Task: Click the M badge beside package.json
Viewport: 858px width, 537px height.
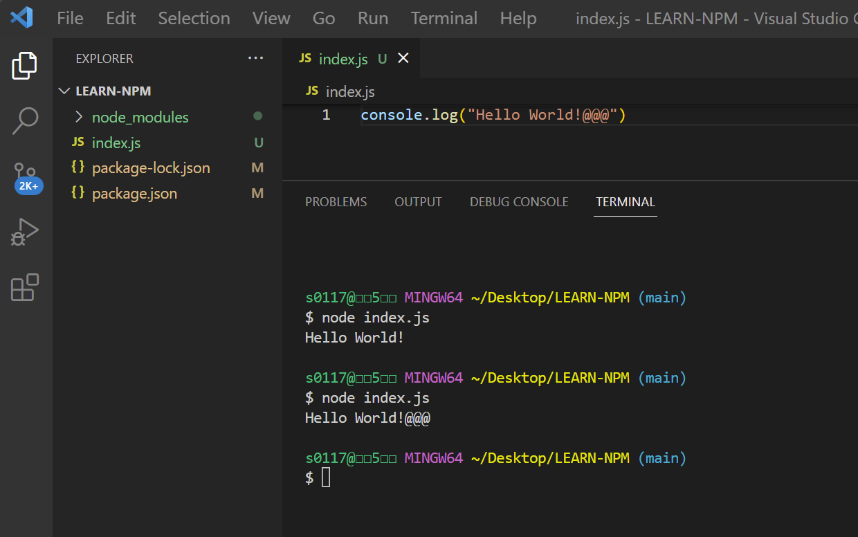Action: 257,194
